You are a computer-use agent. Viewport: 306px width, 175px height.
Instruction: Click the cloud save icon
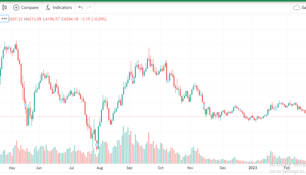[x=296, y=7]
